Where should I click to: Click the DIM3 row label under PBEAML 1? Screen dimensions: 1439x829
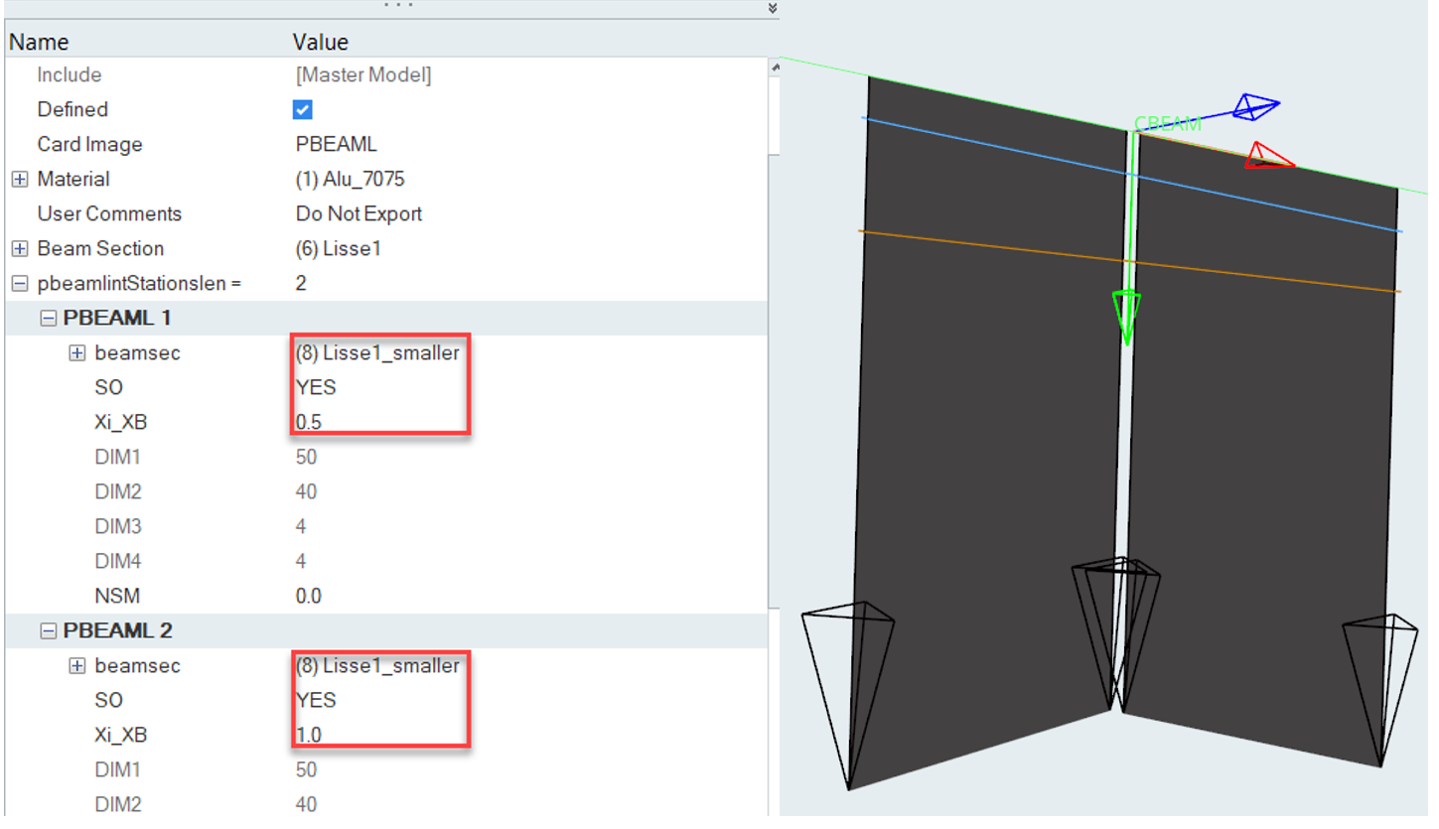pyautogui.click(x=118, y=527)
